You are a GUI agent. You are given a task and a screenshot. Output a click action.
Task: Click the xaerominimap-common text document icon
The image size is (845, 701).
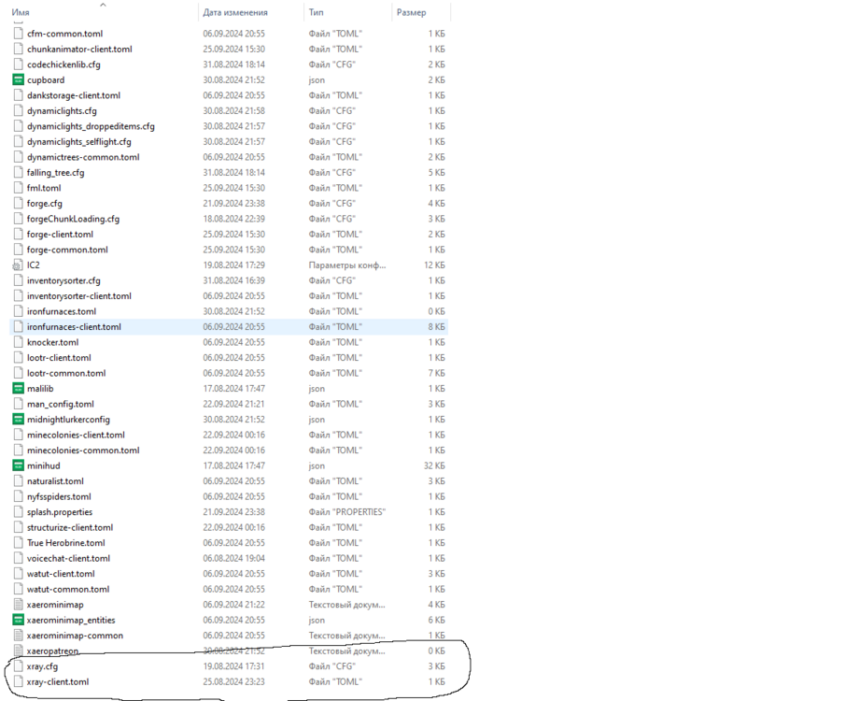point(19,636)
